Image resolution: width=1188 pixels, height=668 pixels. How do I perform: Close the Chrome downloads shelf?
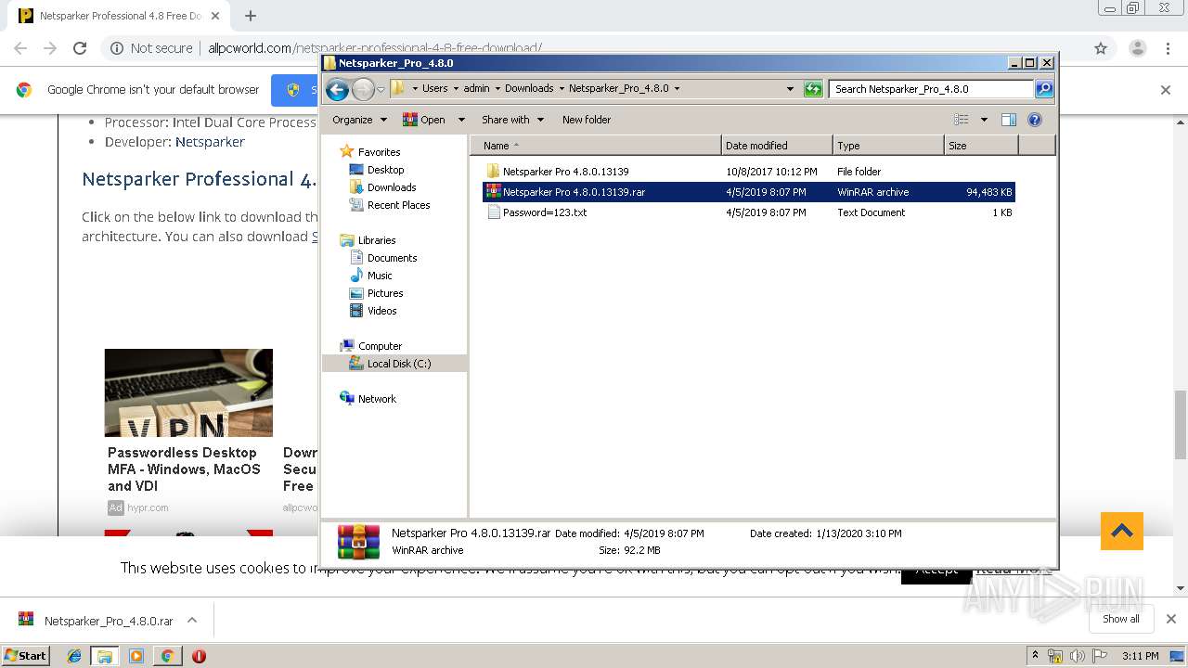1171,619
